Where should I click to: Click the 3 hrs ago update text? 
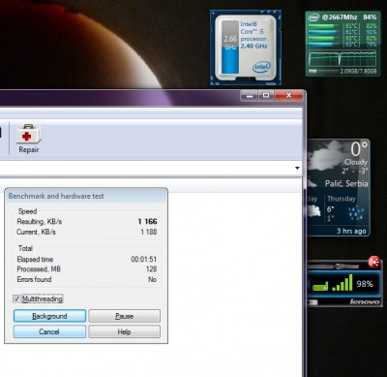(x=351, y=231)
